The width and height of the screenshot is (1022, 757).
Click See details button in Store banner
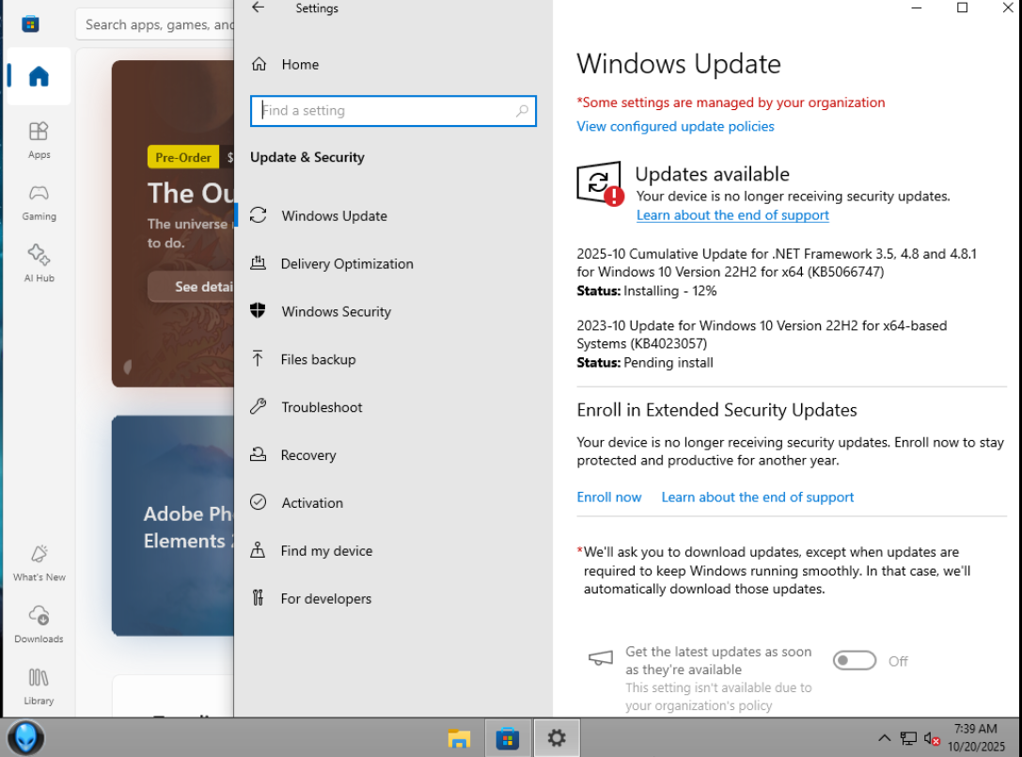pyautogui.click(x=191, y=287)
